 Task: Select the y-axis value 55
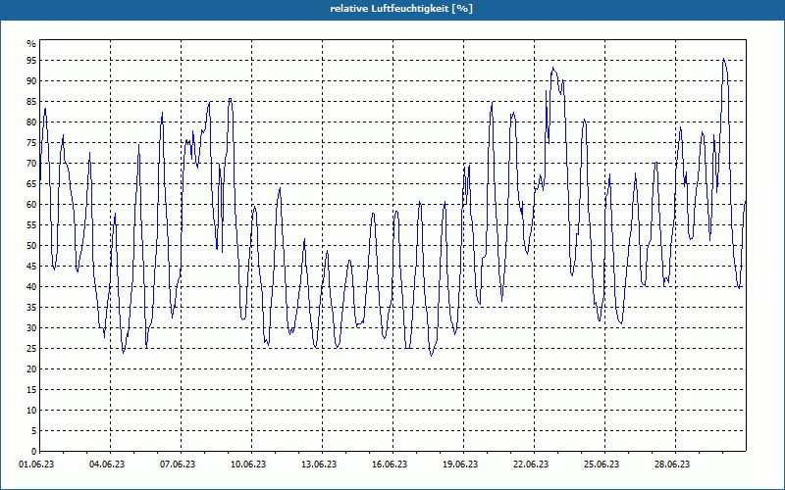(x=31, y=225)
